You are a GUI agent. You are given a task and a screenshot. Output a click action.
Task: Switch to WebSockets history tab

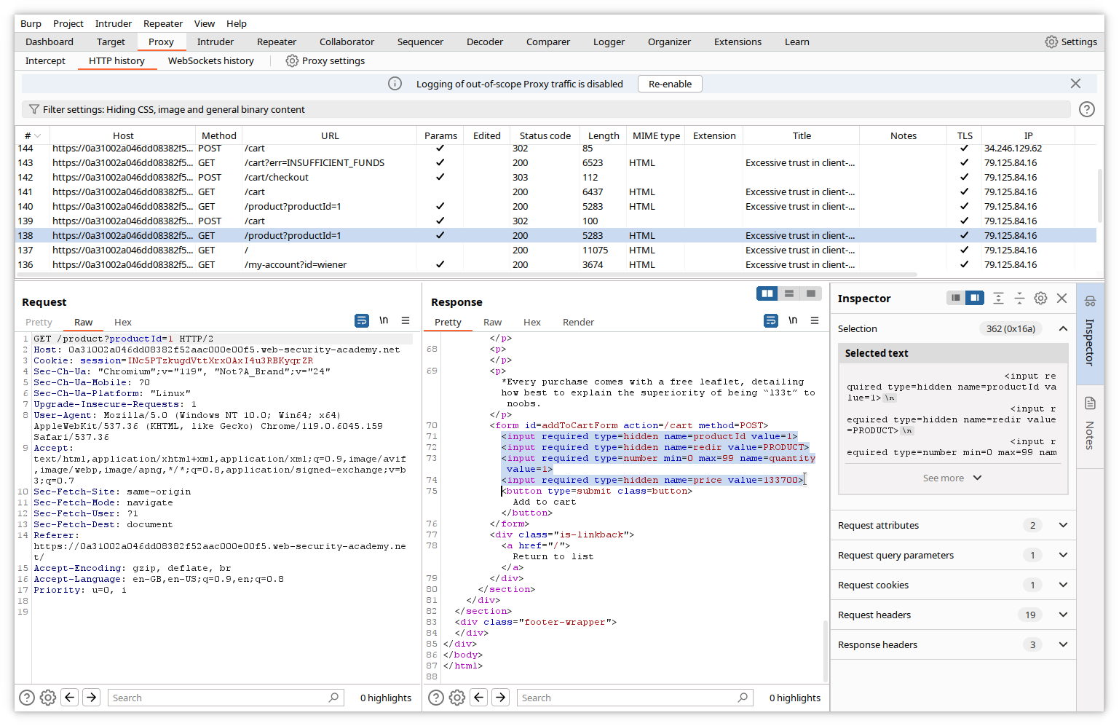[x=210, y=61]
